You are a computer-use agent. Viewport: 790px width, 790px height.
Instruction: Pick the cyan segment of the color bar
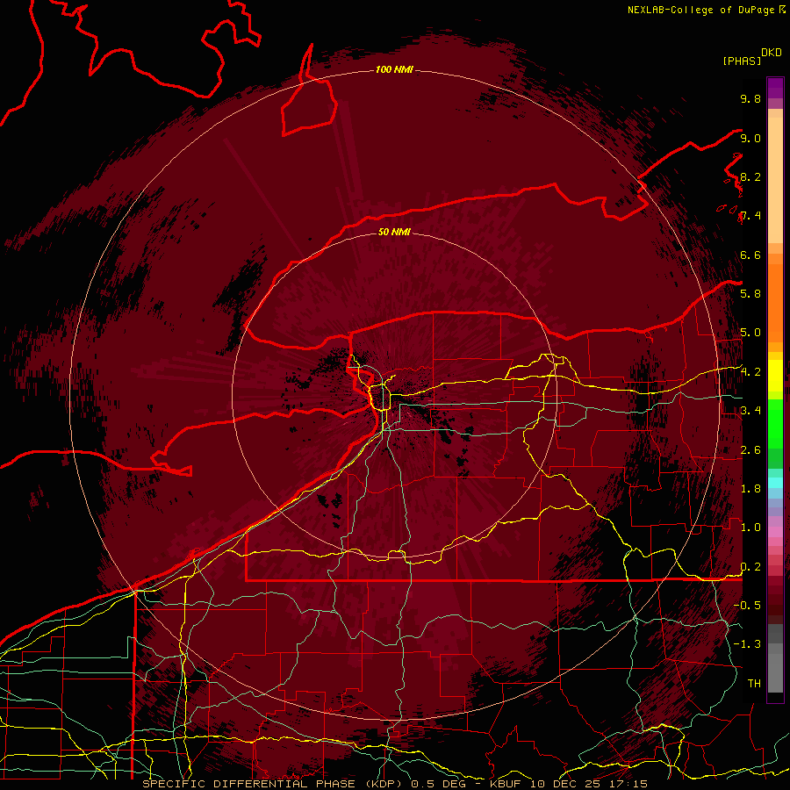click(775, 483)
